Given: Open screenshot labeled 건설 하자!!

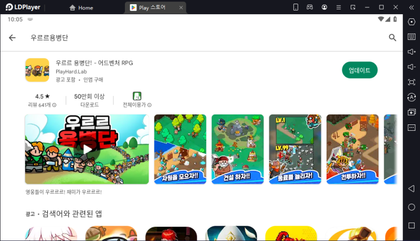Looking at the screenshot, I should pos(238,149).
